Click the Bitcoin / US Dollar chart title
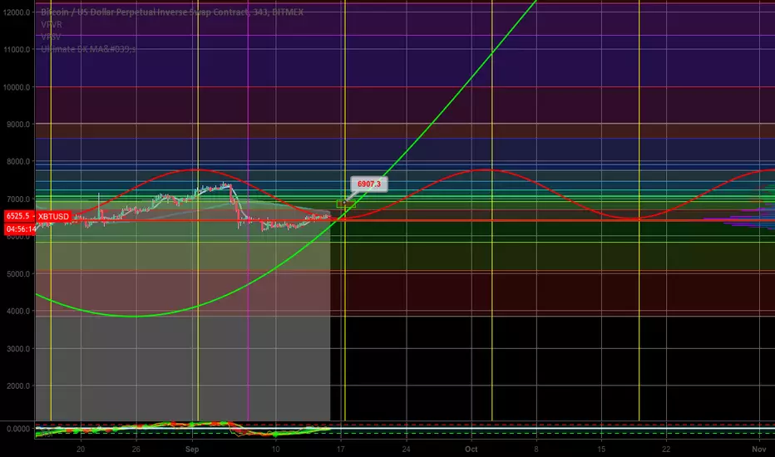 [172, 12]
